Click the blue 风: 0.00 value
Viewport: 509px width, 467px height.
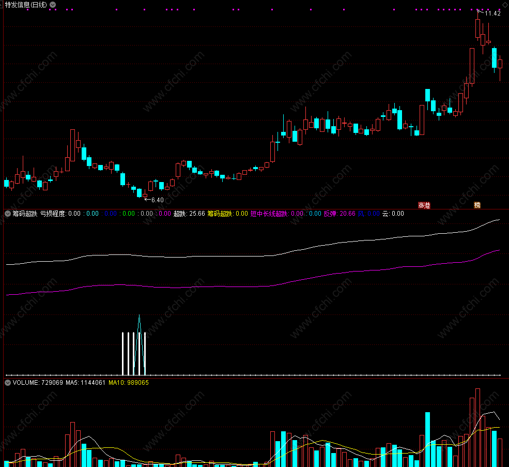point(369,214)
